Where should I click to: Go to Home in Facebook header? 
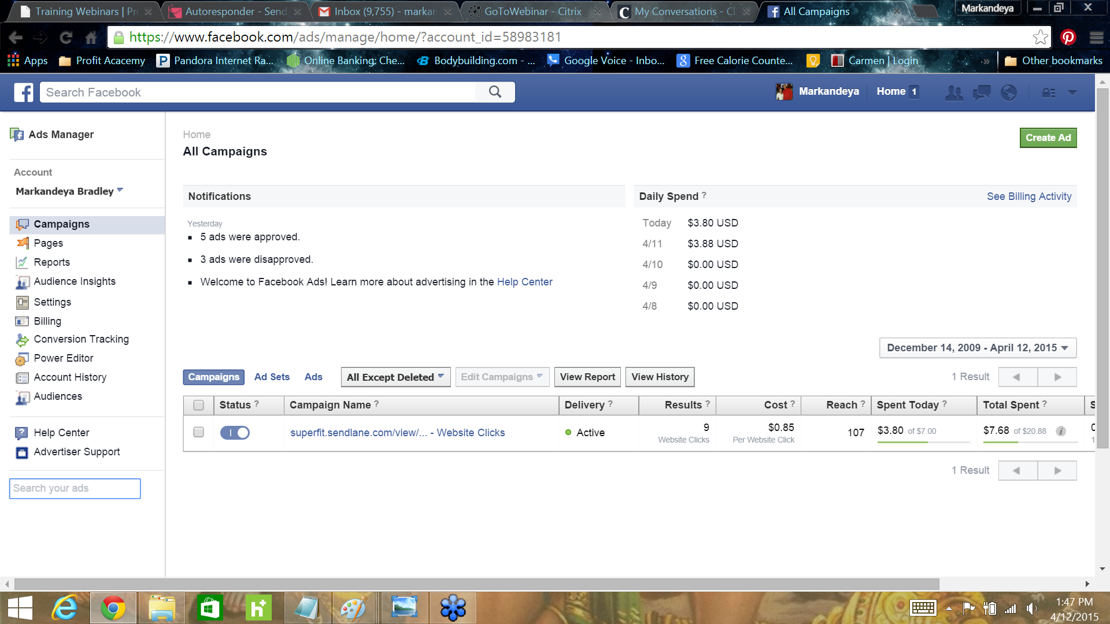point(891,91)
